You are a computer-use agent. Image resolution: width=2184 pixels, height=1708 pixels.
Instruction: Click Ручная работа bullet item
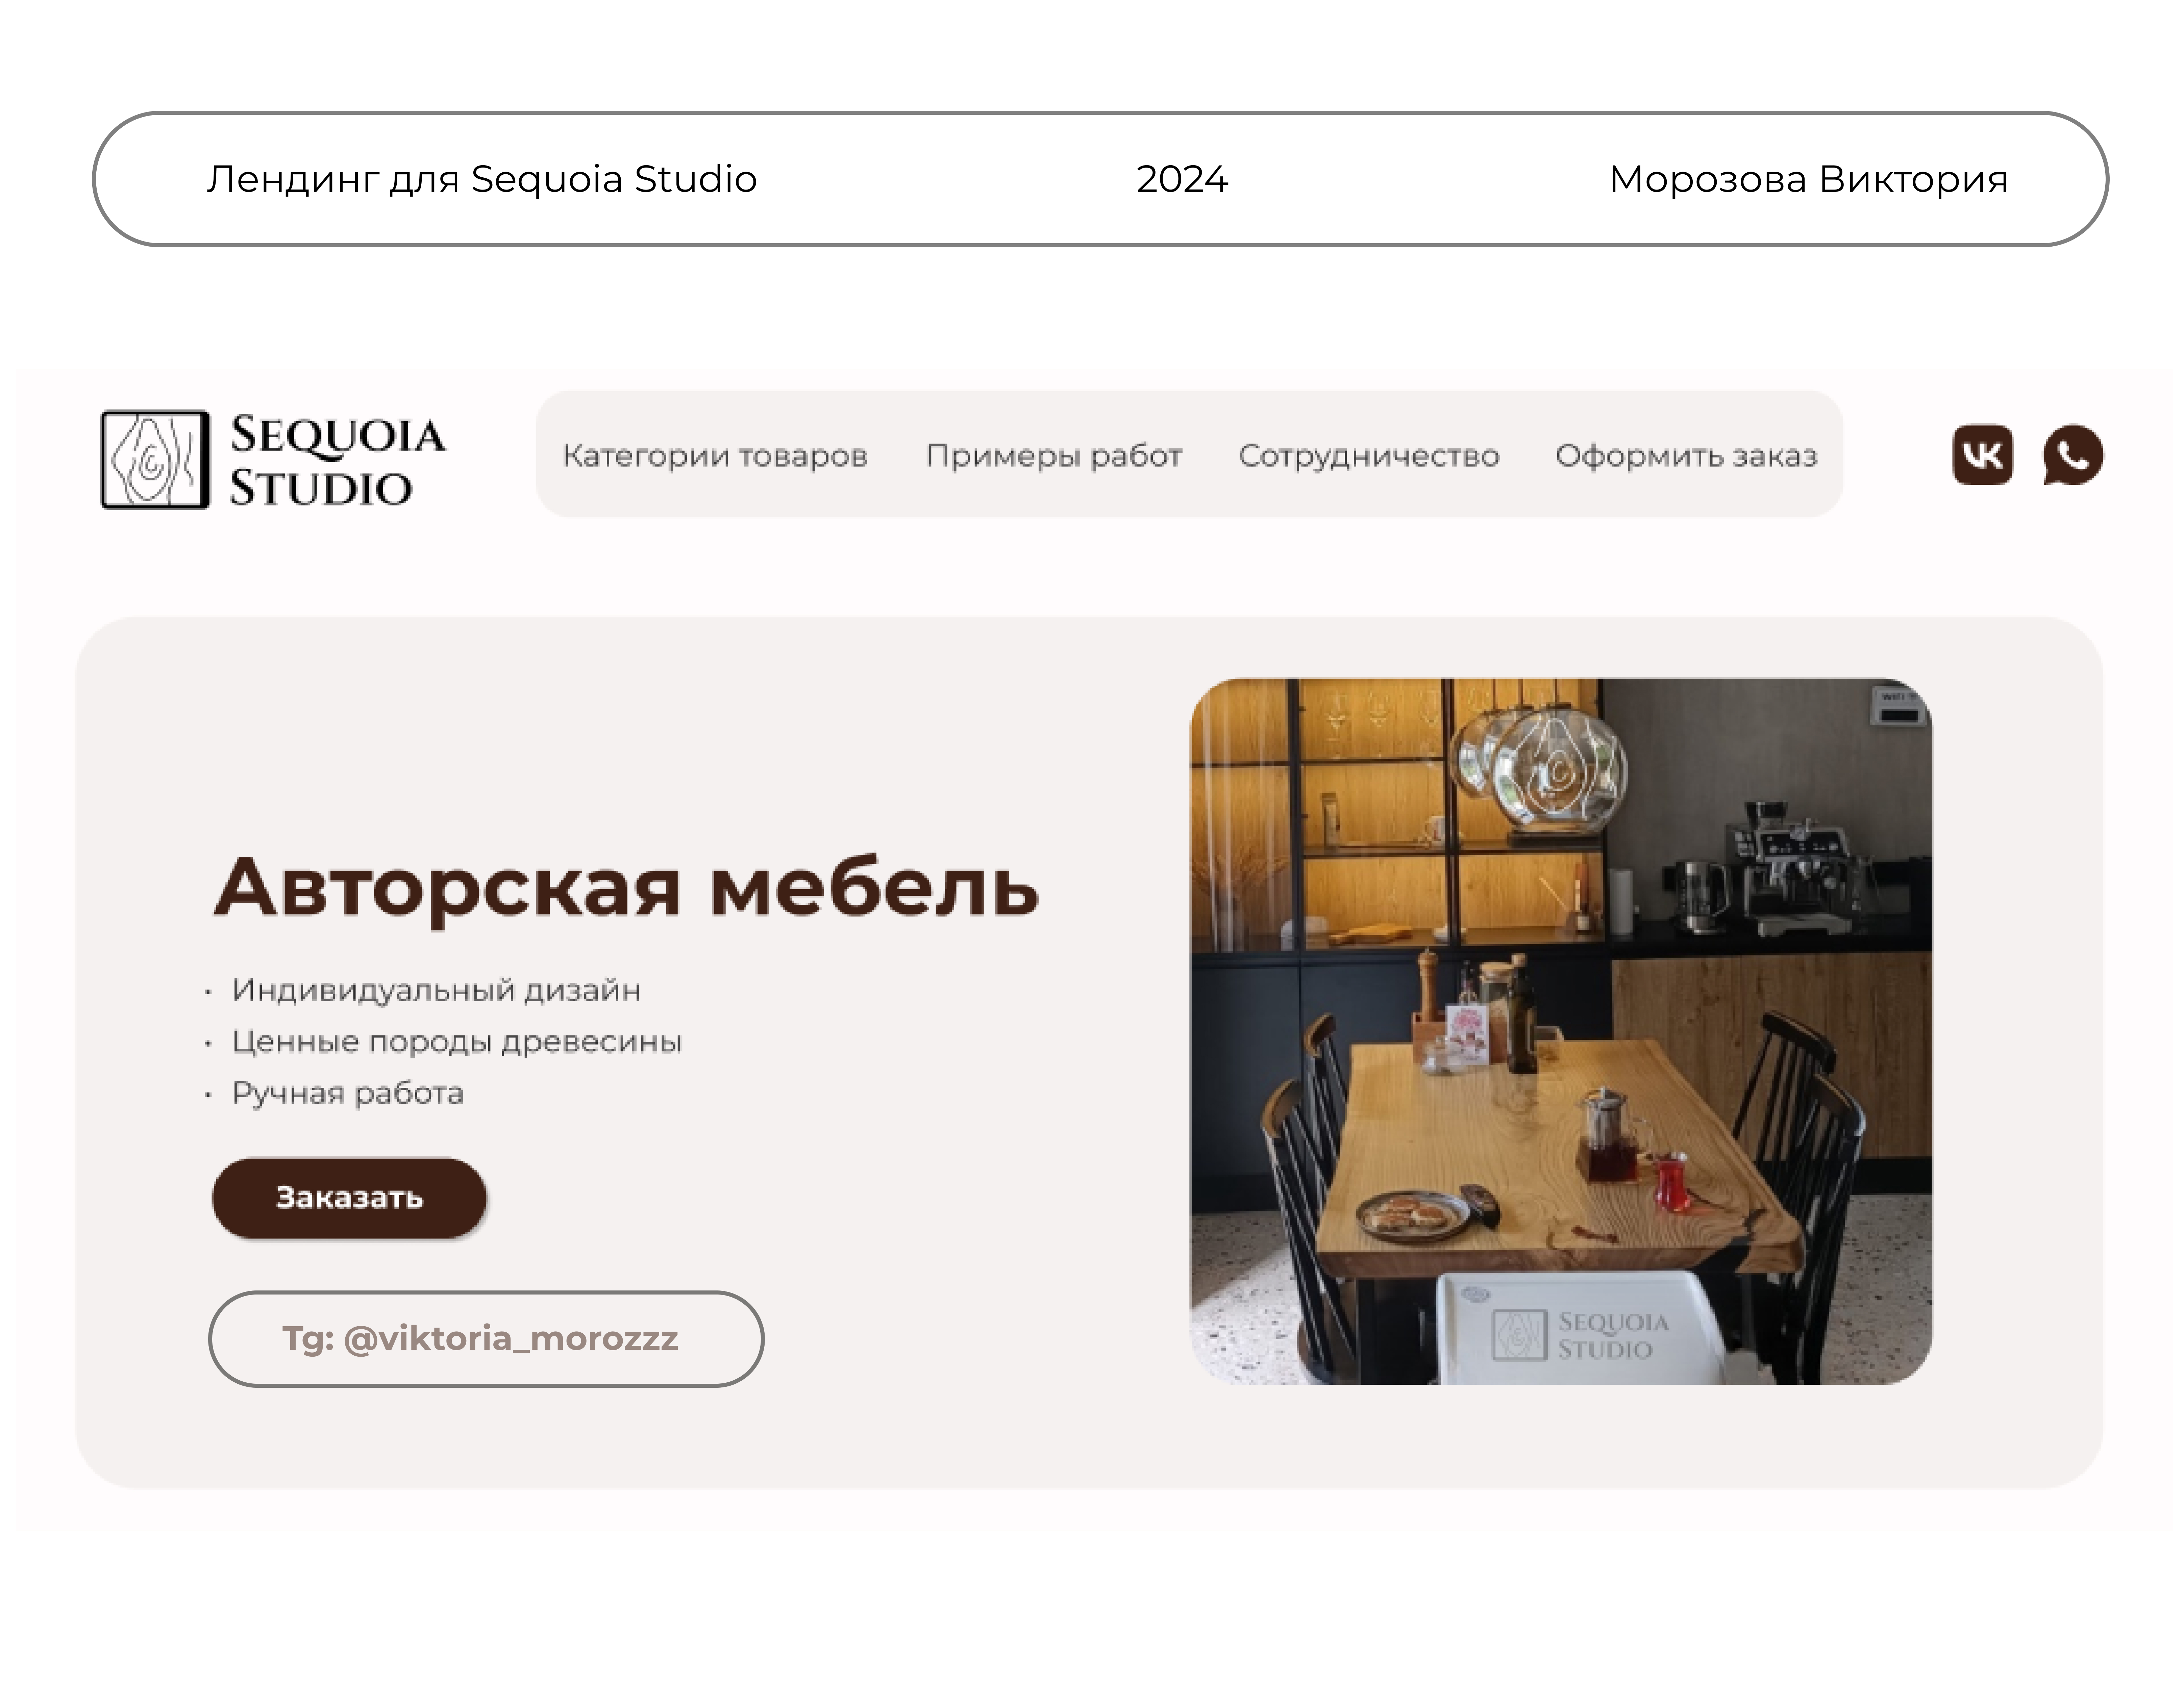348,1093
